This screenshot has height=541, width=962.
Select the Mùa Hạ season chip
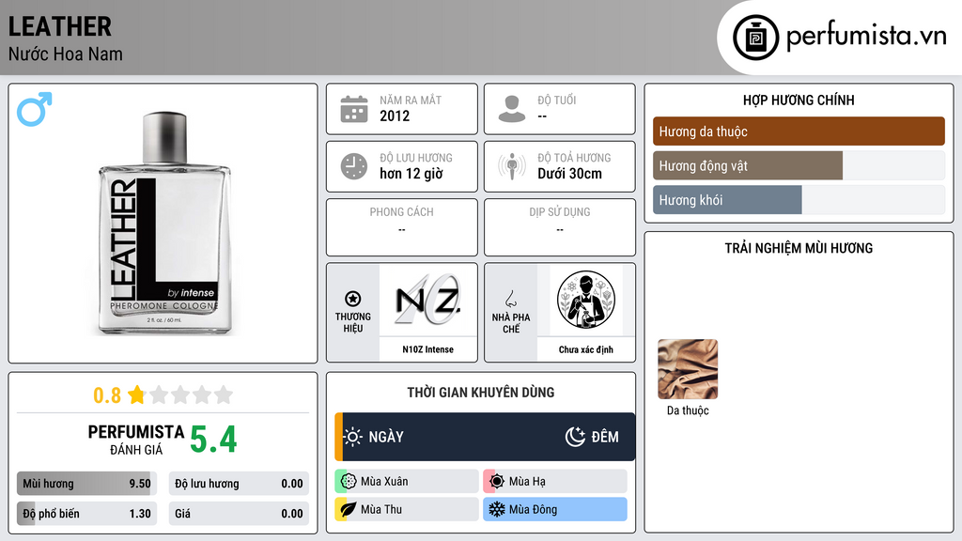pyautogui.click(x=555, y=482)
